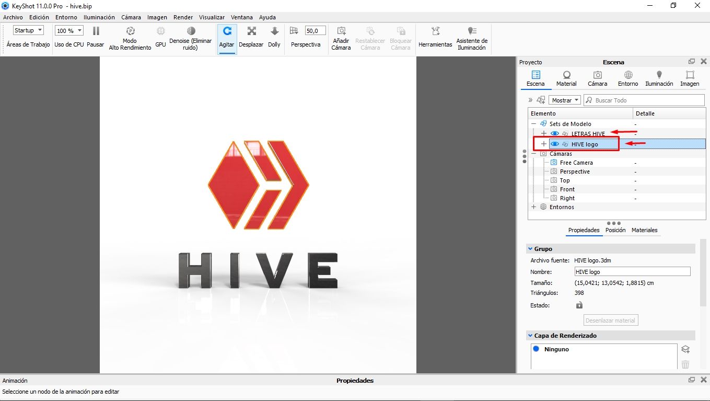Open the Posición sub-tab
This screenshot has height=401, width=710.
(615, 230)
